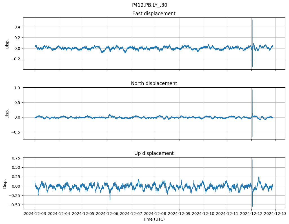Click the 2024-12-13 date tick label
The width and height of the screenshot is (289, 224).
(x=275, y=214)
